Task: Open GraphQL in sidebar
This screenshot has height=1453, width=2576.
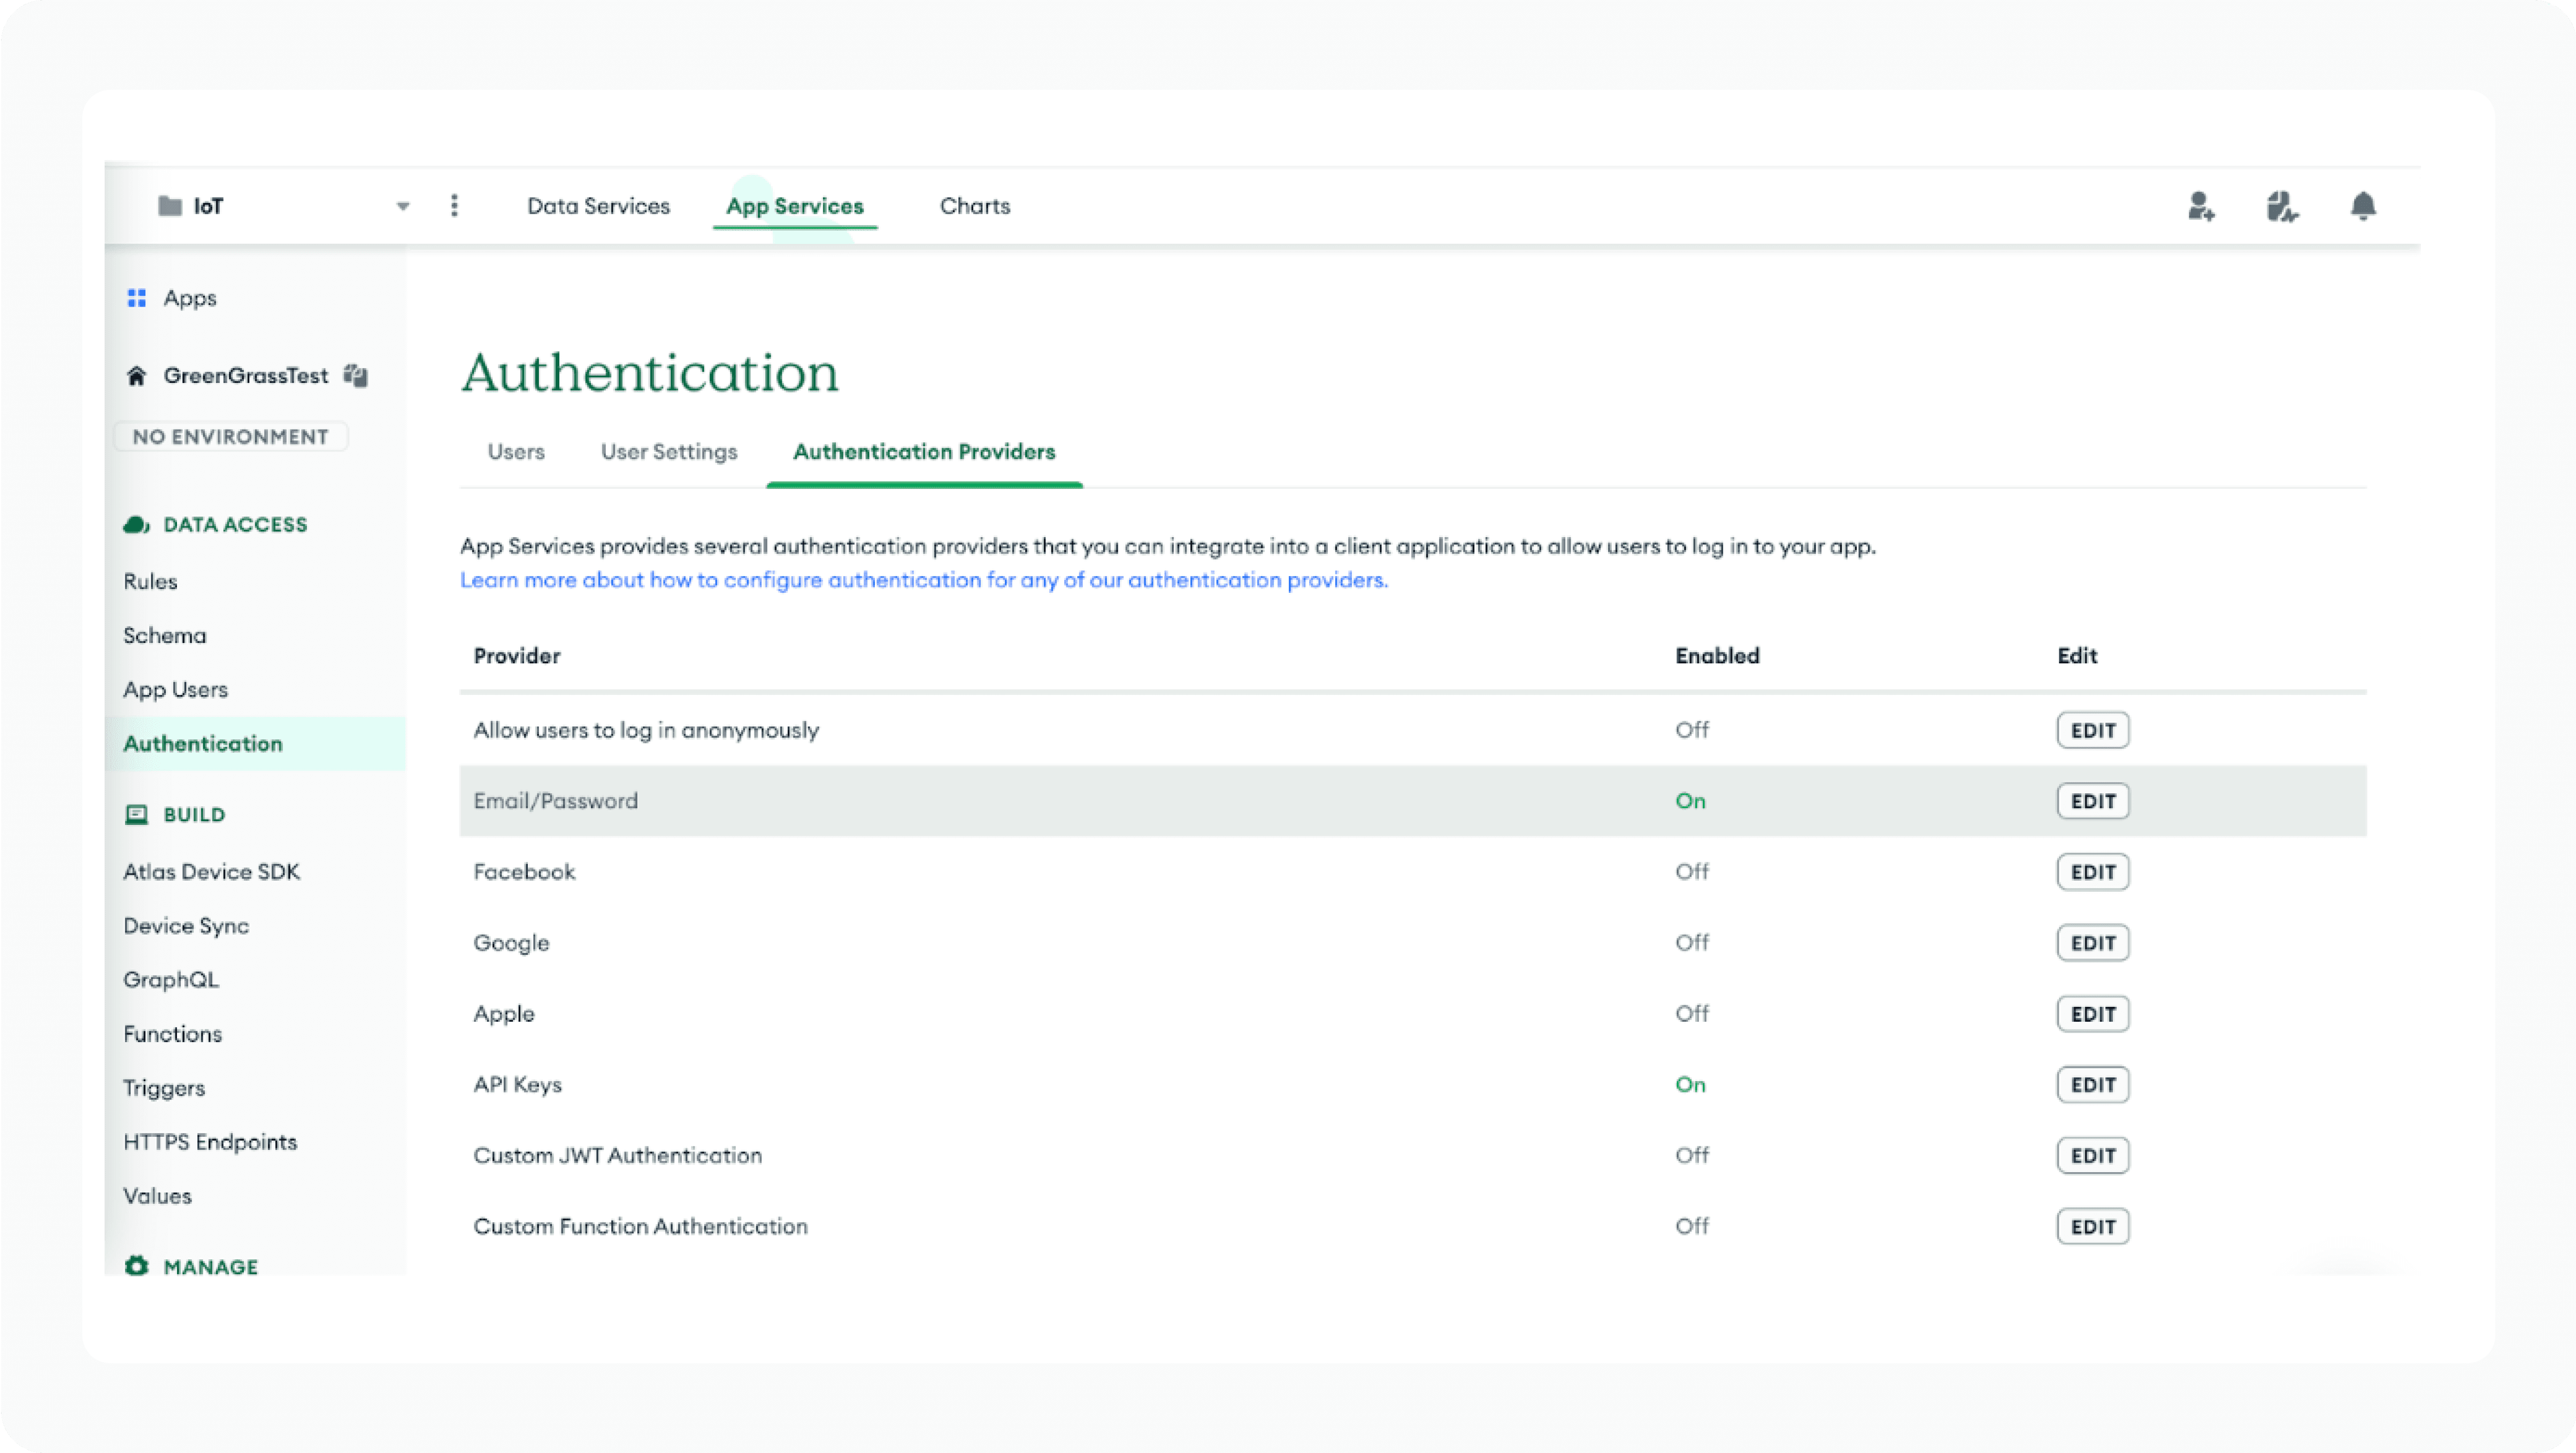Action: pyautogui.click(x=171, y=980)
